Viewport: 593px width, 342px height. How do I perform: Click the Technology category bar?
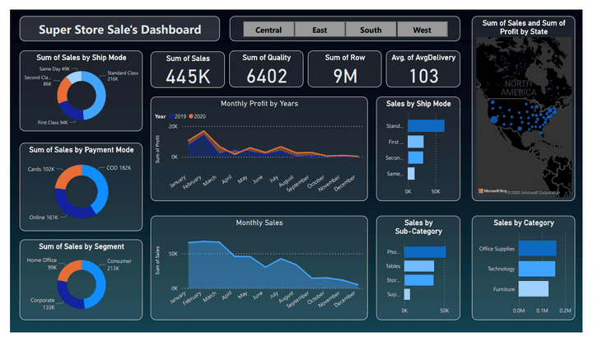click(x=537, y=269)
